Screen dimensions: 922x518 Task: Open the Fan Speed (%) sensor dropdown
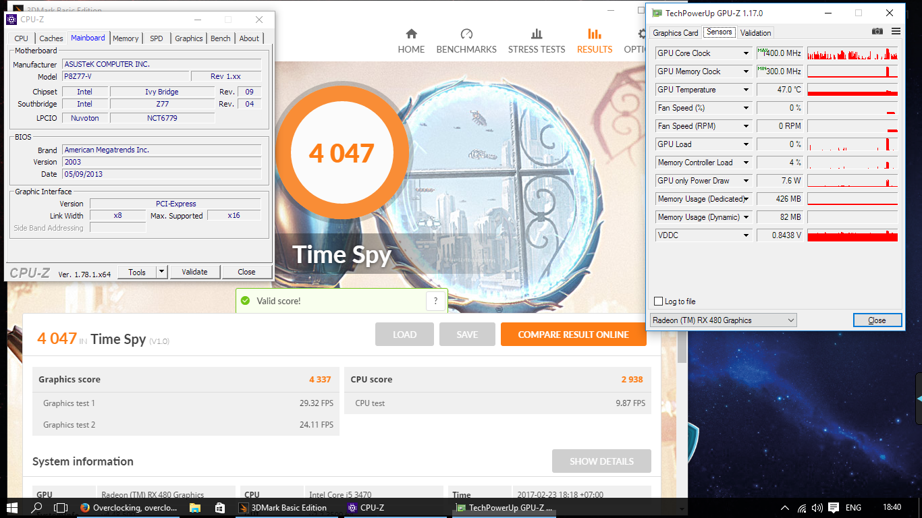click(746, 108)
